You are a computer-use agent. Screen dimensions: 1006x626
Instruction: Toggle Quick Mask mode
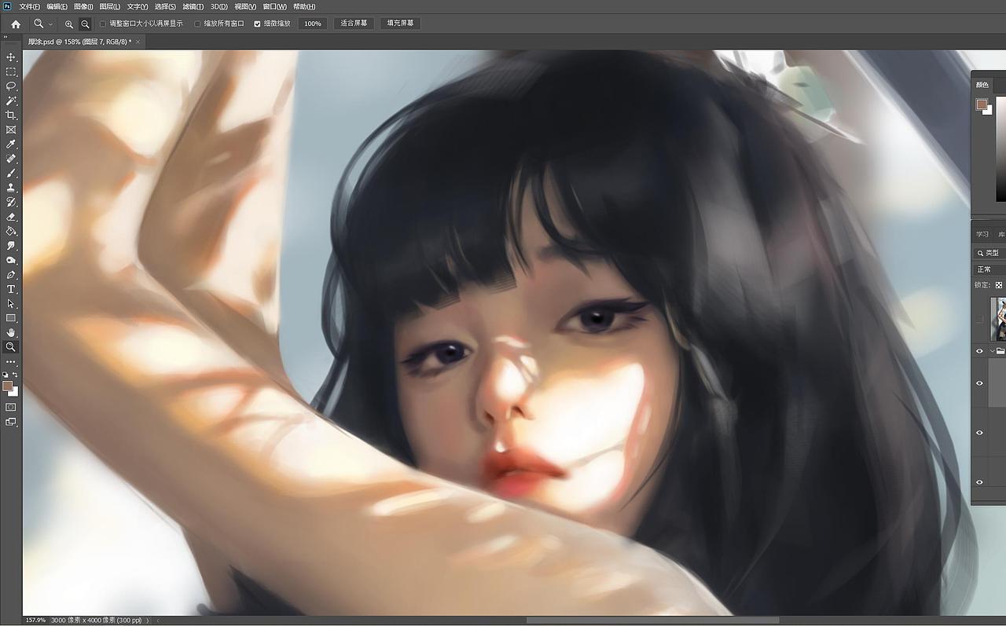point(11,408)
